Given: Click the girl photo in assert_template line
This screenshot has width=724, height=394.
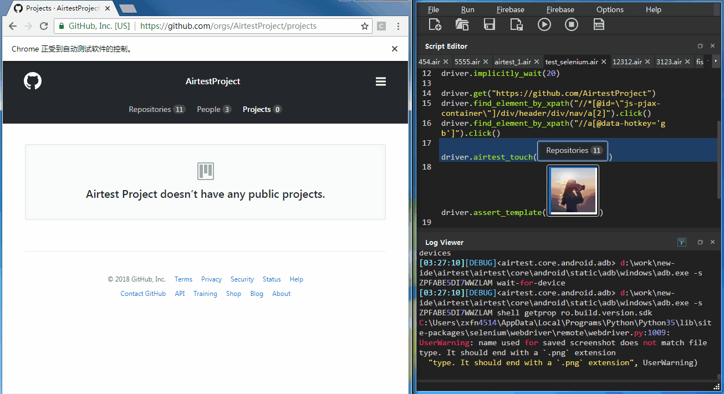Looking at the screenshot, I should point(573,191).
